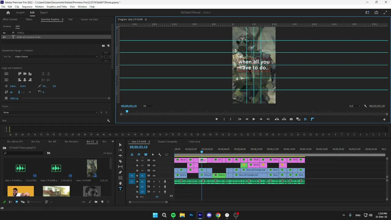The height and width of the screenshot is (220, 391).
Task: Toggle Snap in Timeline magnet icon
Action: (x=139, y=155)
